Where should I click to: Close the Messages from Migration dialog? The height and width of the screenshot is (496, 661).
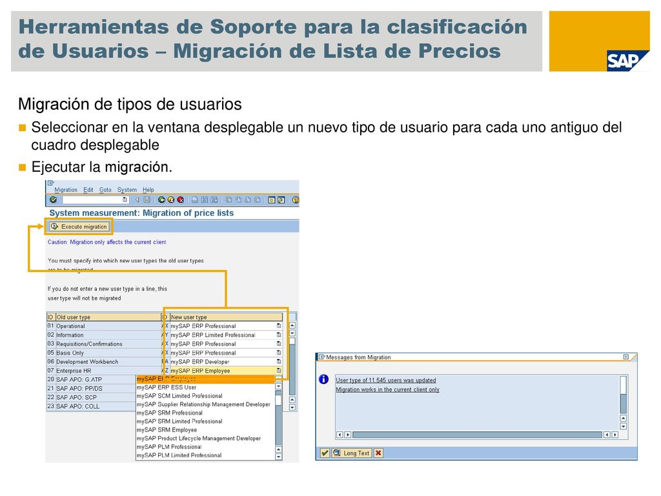(626, 356)
